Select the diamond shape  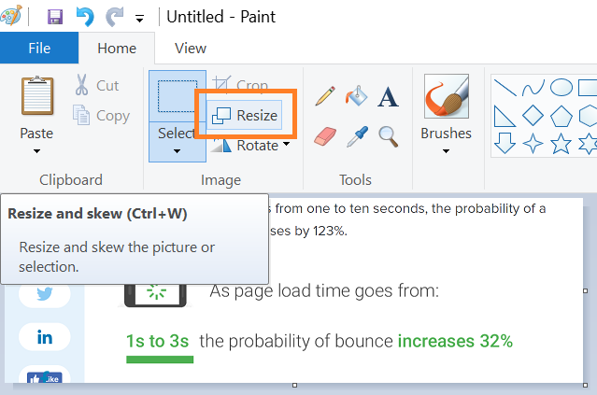point(533,115)
